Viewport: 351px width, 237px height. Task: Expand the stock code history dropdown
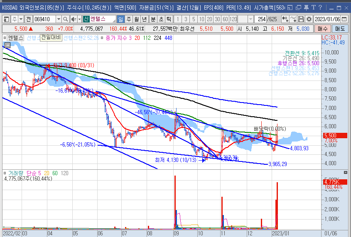coord(59,19)
